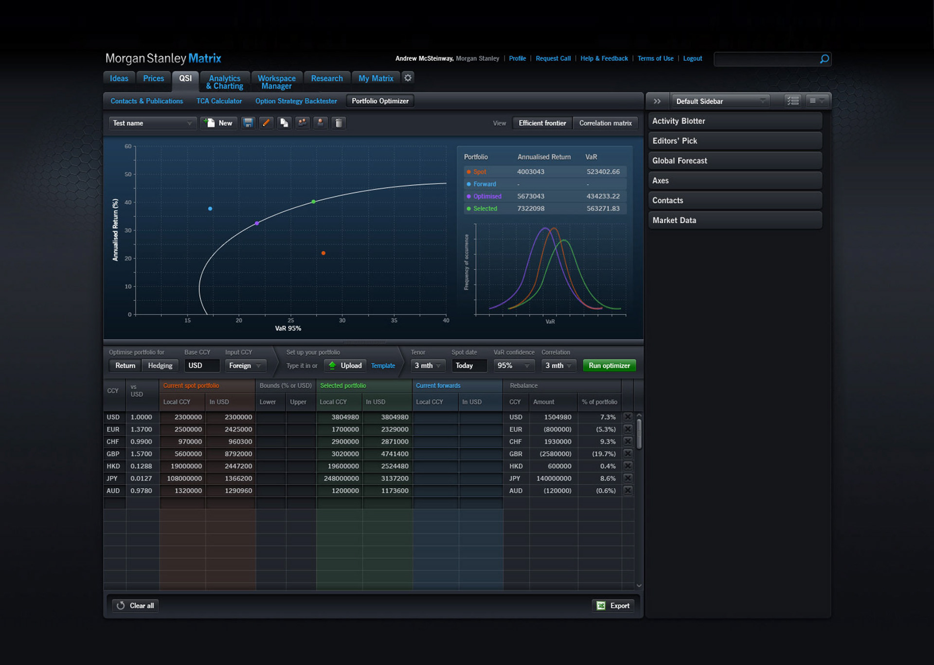Switch view to Correlation matrix

[605, 123]
